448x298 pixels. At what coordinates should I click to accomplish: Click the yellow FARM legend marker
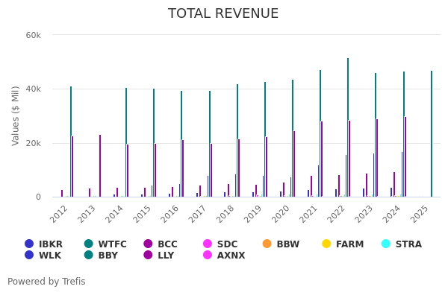click(326, 244)
